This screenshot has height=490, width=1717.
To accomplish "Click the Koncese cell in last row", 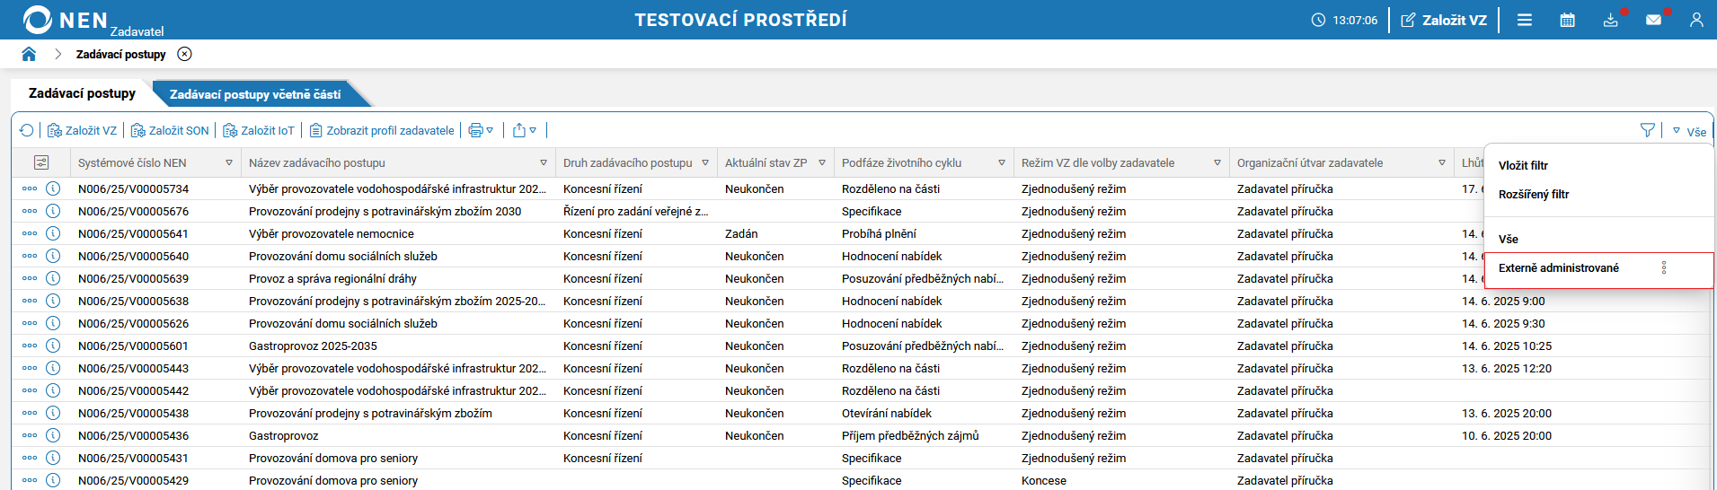I will point(1044,480).
